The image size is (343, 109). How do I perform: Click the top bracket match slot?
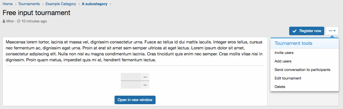[135, 77]
